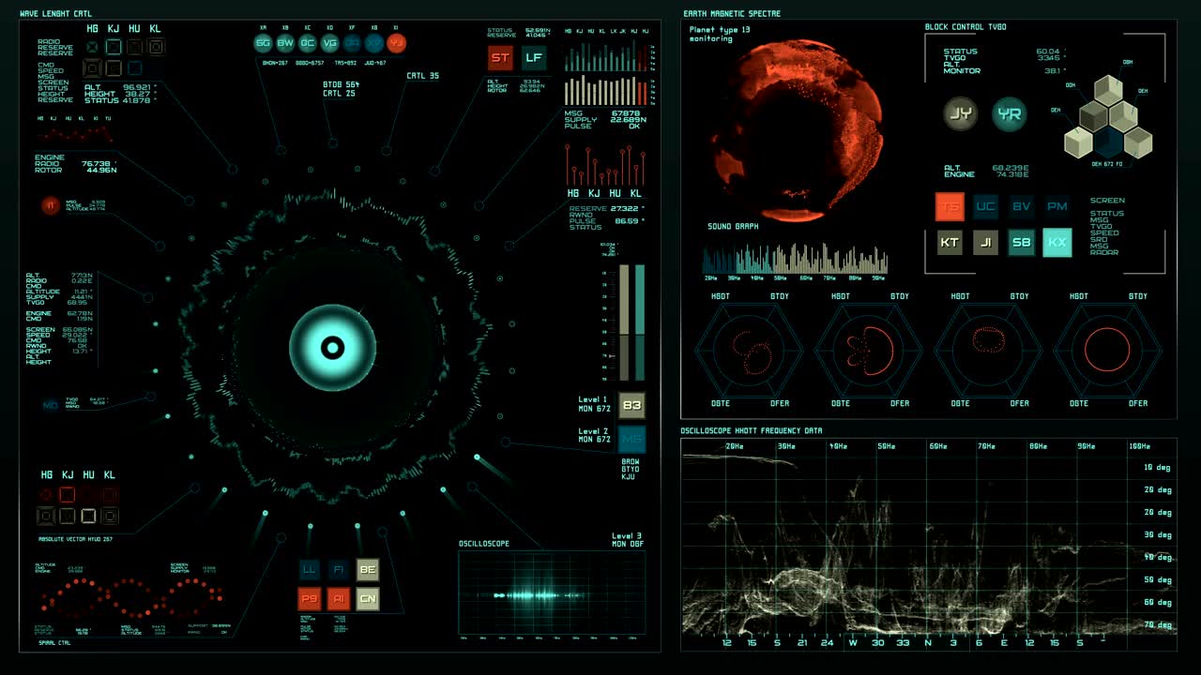Click the YR circular icon
This screenshot has width=1201, height=675.
[x=1009, y=114]
